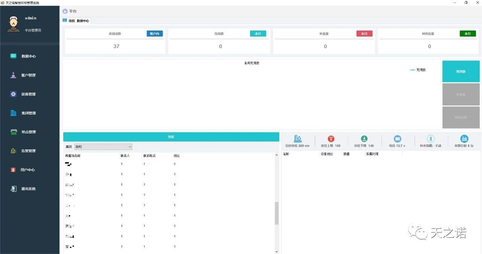
Task: Click the 电压 battery icon
Action: tap(397, 139)
